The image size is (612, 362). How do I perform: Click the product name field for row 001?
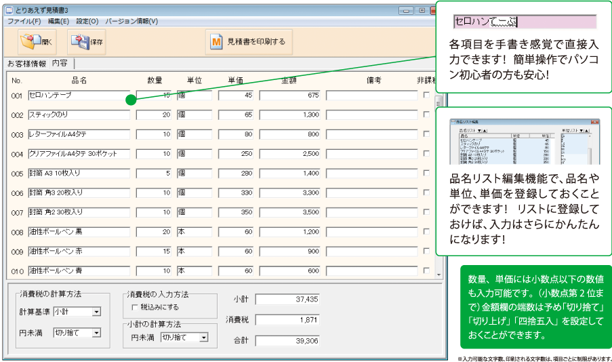(79, 96)
